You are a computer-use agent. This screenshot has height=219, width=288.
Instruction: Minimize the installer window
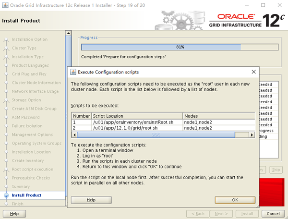coord(247,5)
